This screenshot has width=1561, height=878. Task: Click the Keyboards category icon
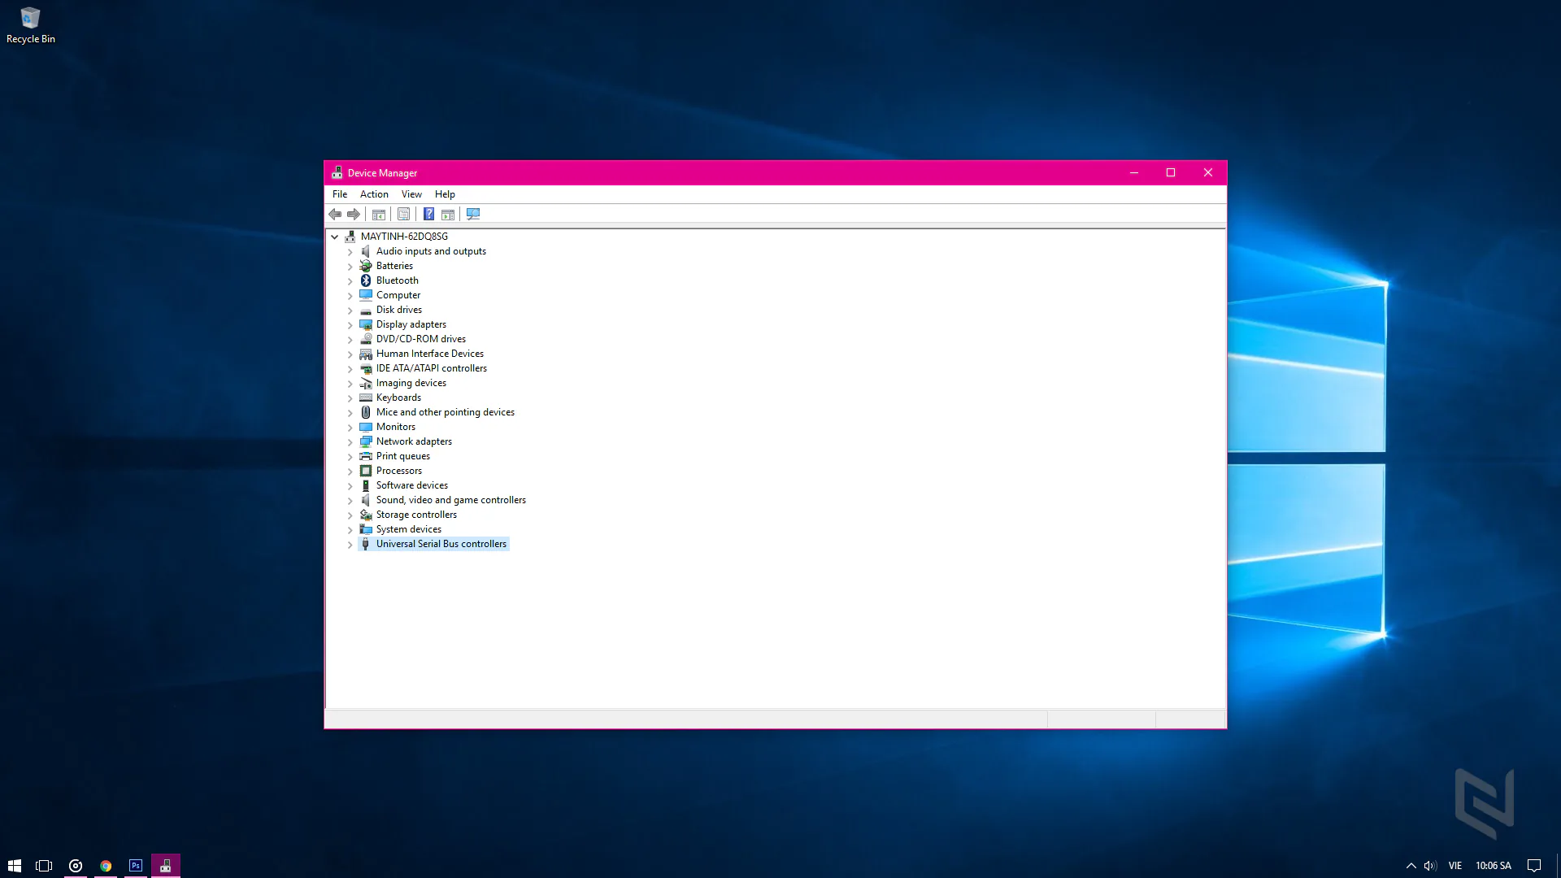pyautogui.click(x=366, y=398)
